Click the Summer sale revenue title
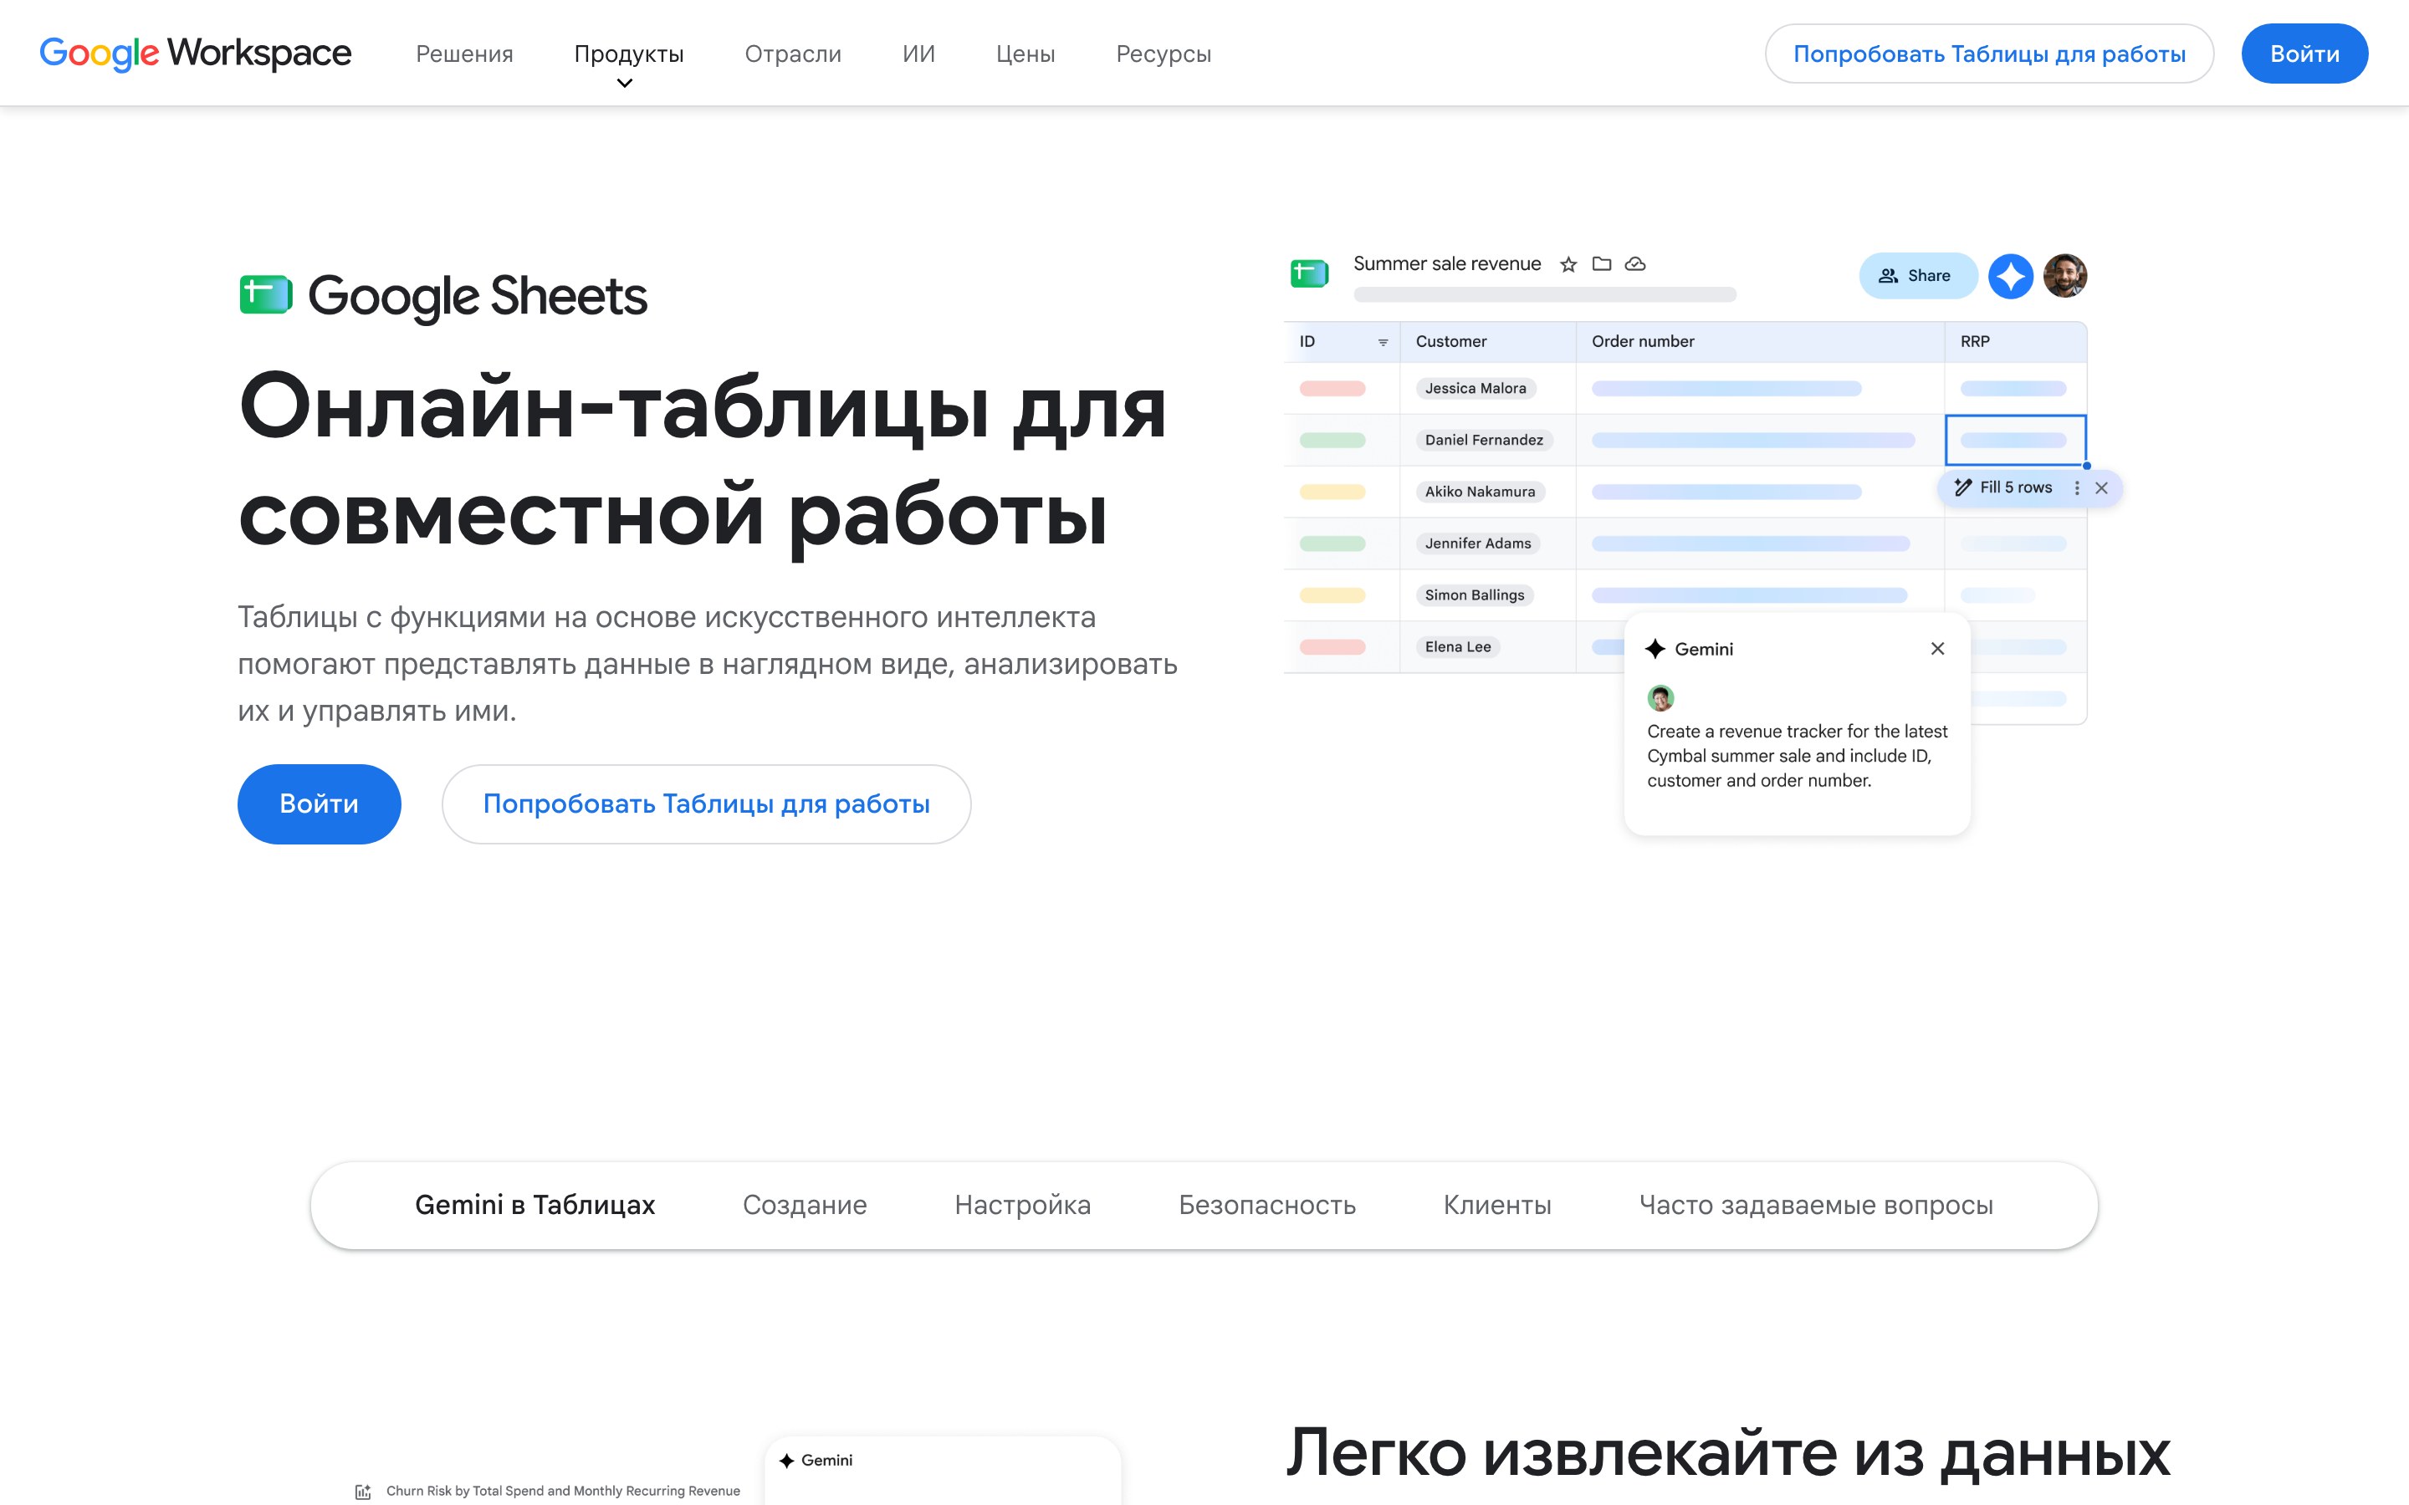 1446,263
